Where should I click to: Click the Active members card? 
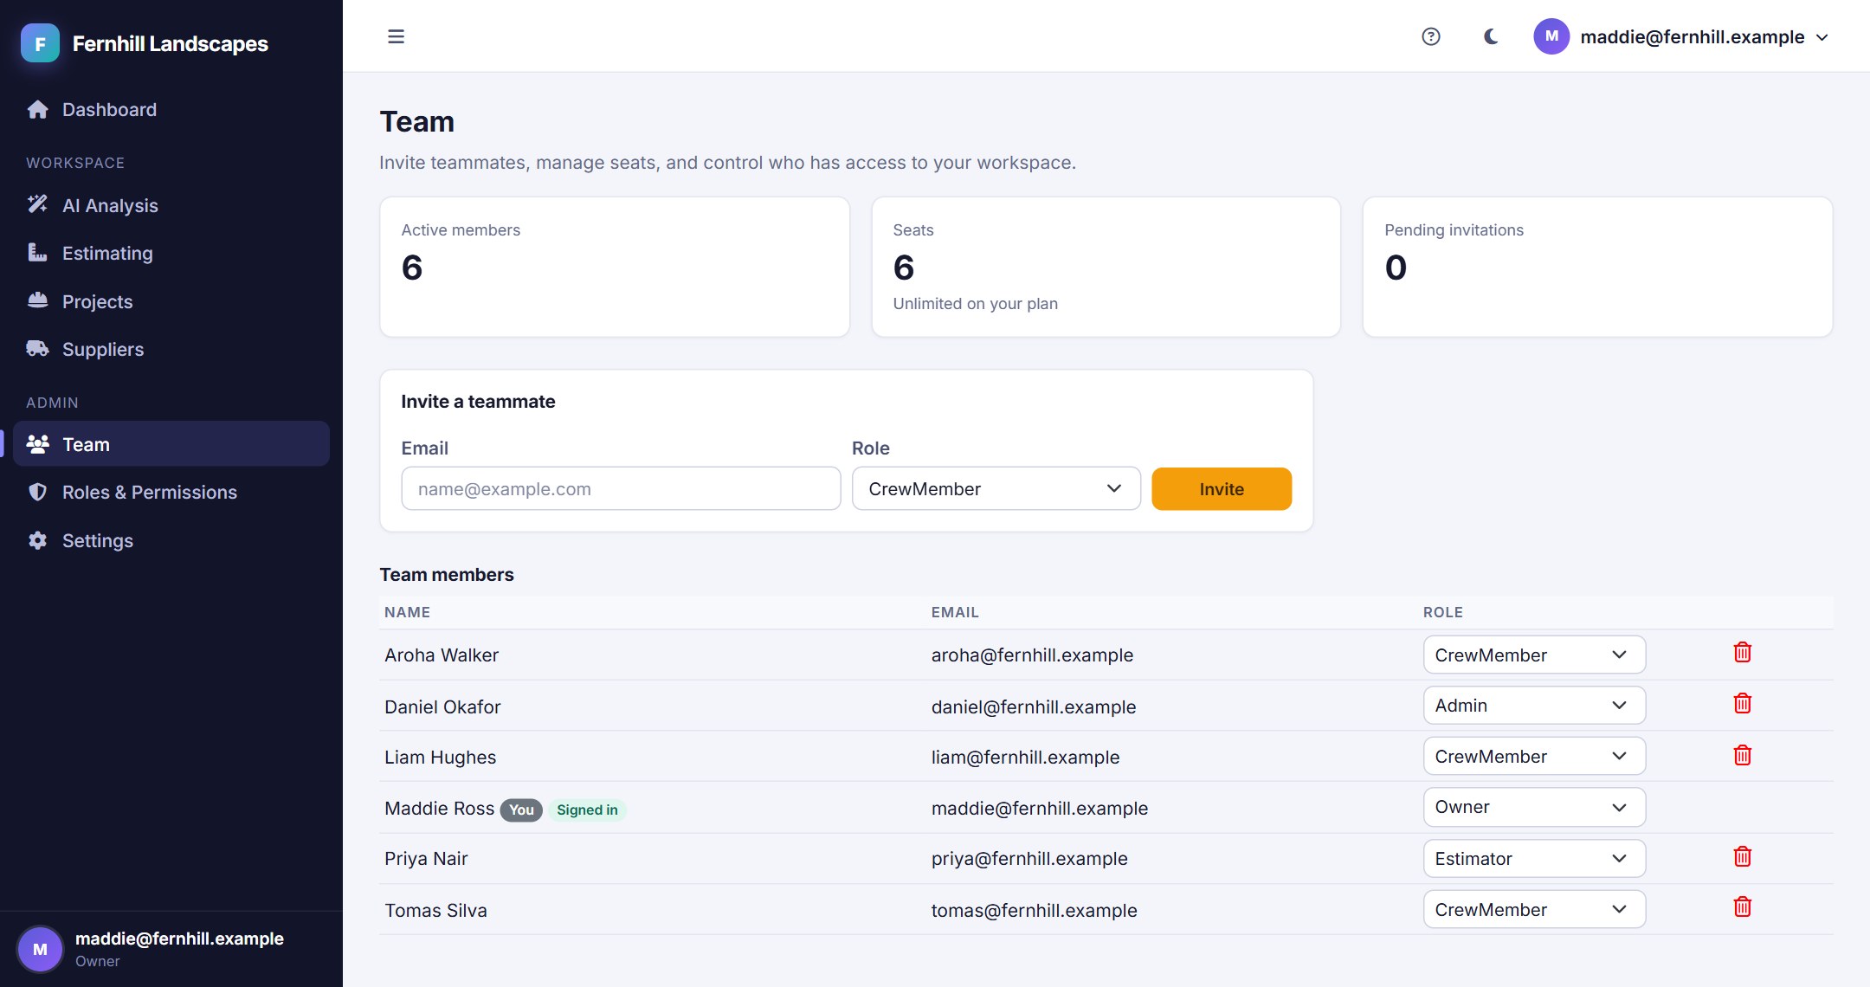615,267
